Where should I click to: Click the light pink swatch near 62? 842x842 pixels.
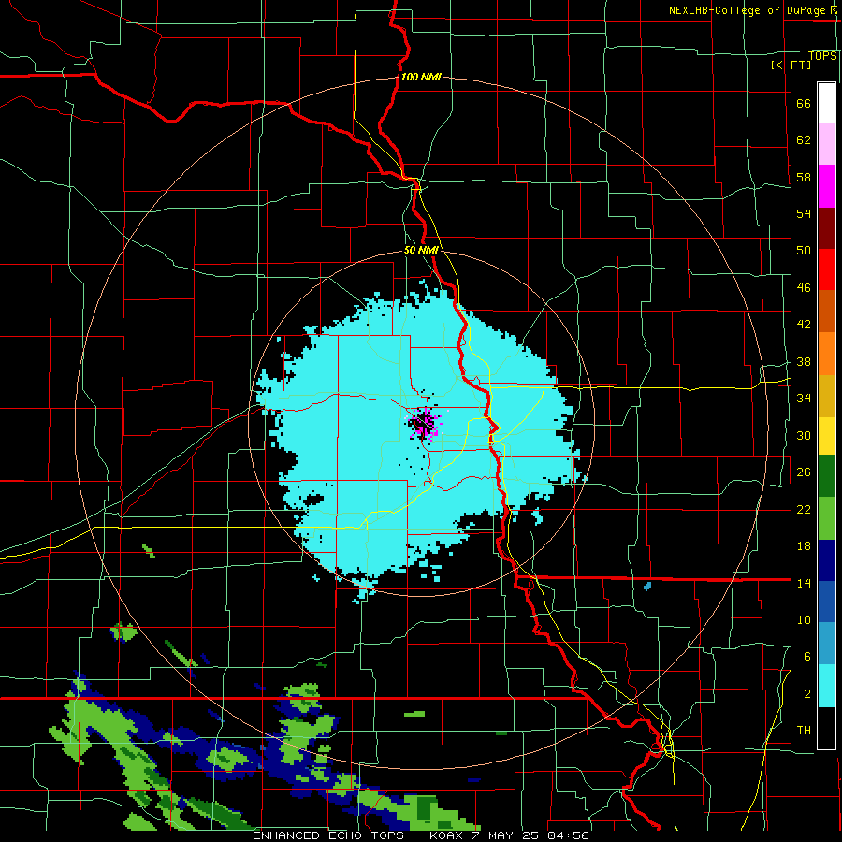826,144
